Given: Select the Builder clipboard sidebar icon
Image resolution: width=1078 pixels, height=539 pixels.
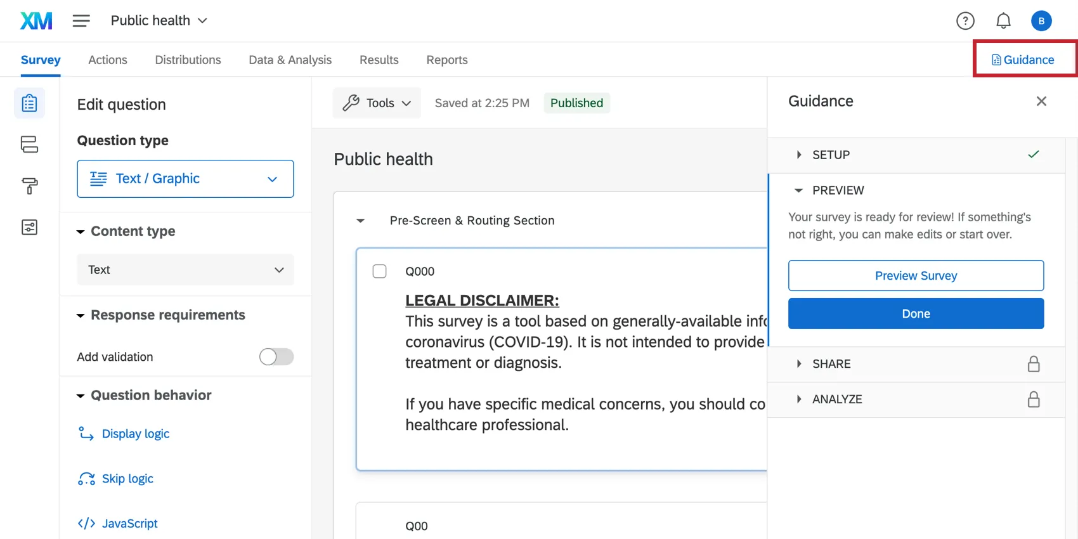Looking at the screenshot, I should [x=29, y=103].
